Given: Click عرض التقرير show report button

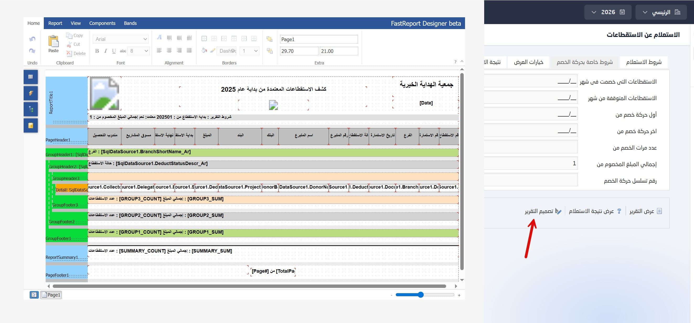Looking at the screenshot, I should click(646, 211).
